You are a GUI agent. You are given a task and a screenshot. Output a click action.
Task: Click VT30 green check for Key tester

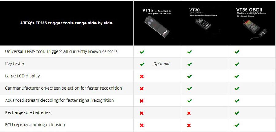click(190, 64)
